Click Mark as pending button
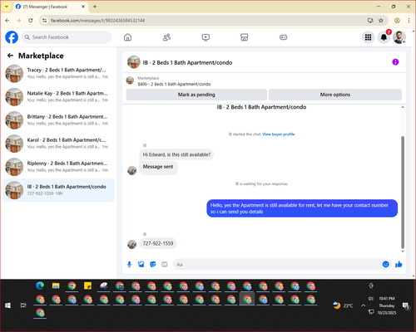Viewport: 416px width, 332px height. pyautogui.click(x=196, y=95)
